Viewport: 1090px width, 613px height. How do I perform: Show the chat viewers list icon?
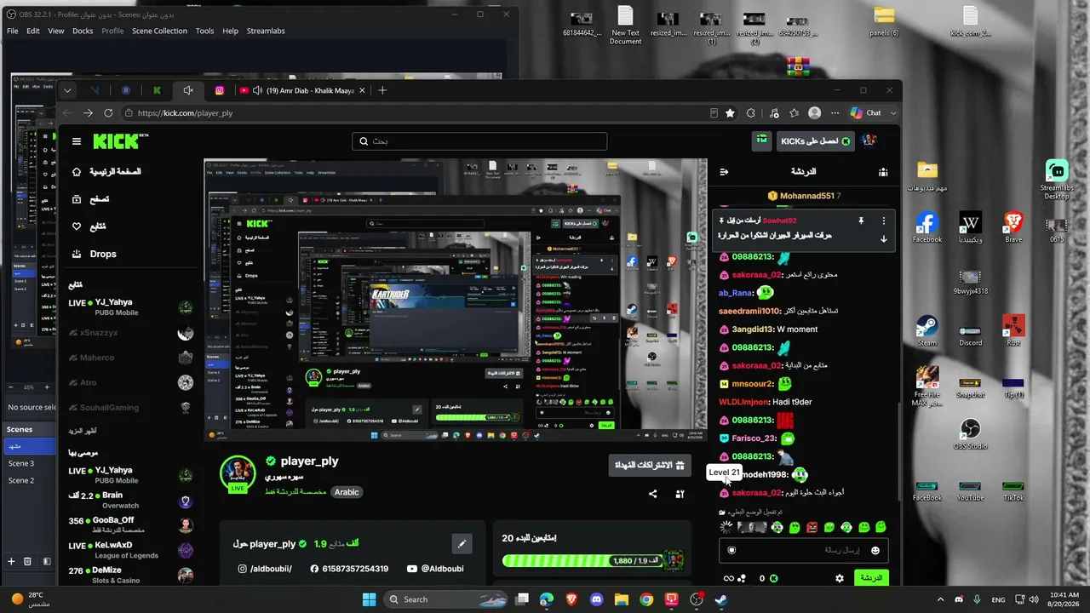click(x=883, y=172)
